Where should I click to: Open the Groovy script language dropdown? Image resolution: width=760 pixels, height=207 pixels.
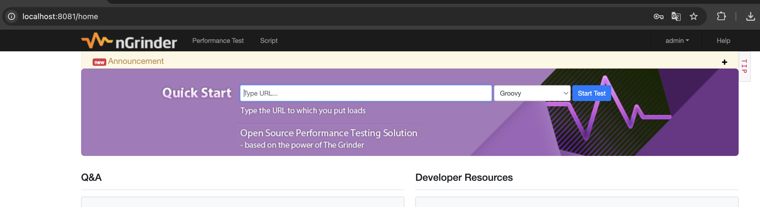coord(532,93)
